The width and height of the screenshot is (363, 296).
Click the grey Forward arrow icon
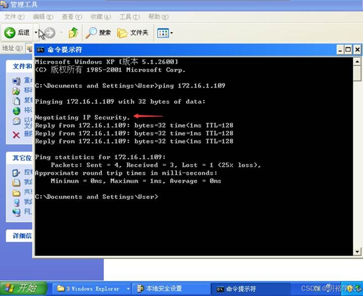(50, 33)
